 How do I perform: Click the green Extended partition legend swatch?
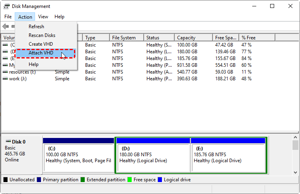(83, 180)
